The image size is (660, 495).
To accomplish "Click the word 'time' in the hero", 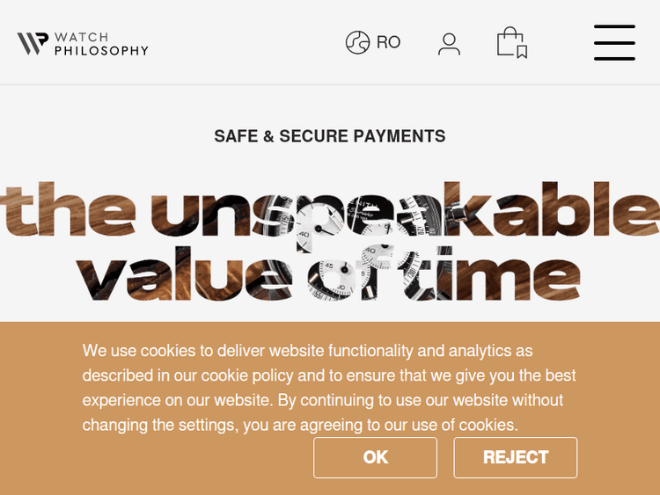I will click(512, 275).
